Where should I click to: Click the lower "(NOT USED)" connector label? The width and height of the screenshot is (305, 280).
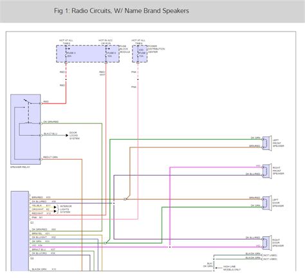click(x=270, y=259)
